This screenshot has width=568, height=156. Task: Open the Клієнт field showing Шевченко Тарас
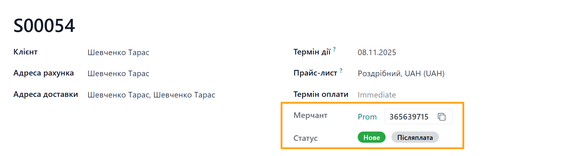(118, 52)
